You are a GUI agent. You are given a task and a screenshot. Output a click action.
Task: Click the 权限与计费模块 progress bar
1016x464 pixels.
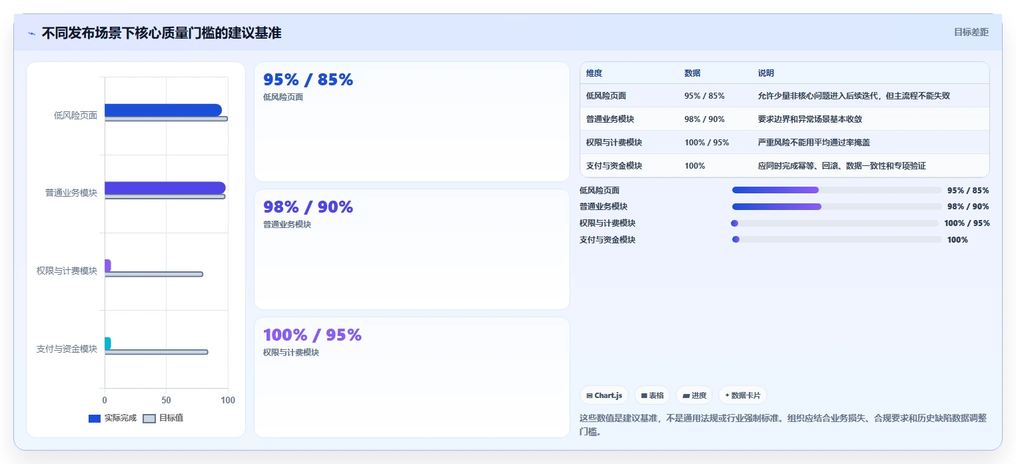835,223
